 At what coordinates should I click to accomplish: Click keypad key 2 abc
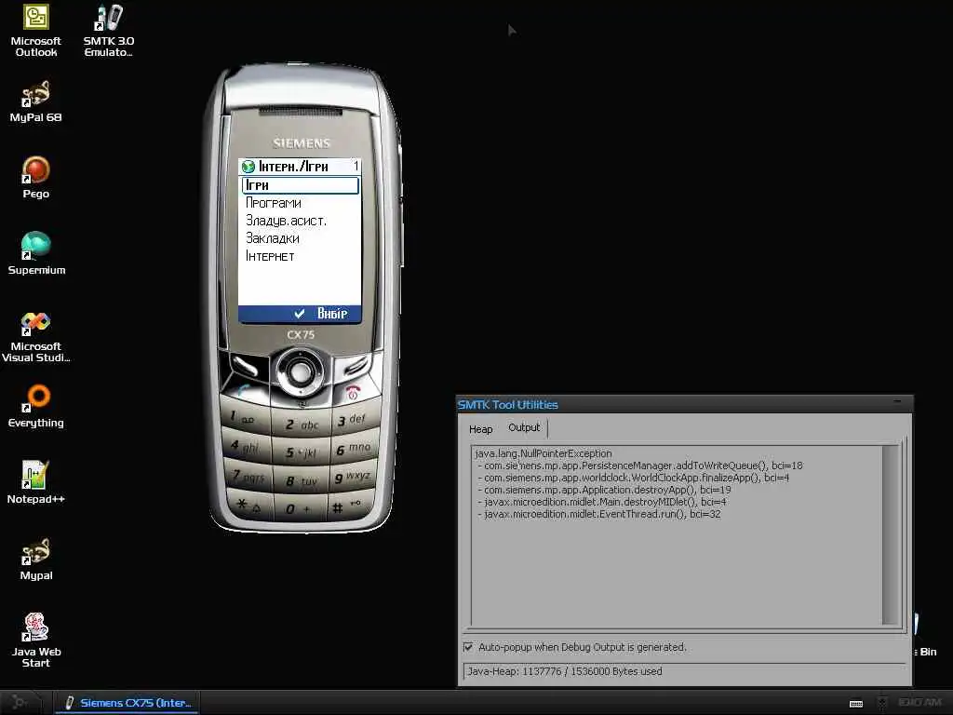(x=302, y=424)
